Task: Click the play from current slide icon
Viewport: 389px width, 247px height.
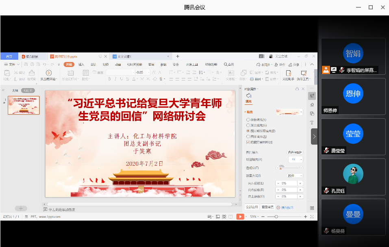Action: 48,73
